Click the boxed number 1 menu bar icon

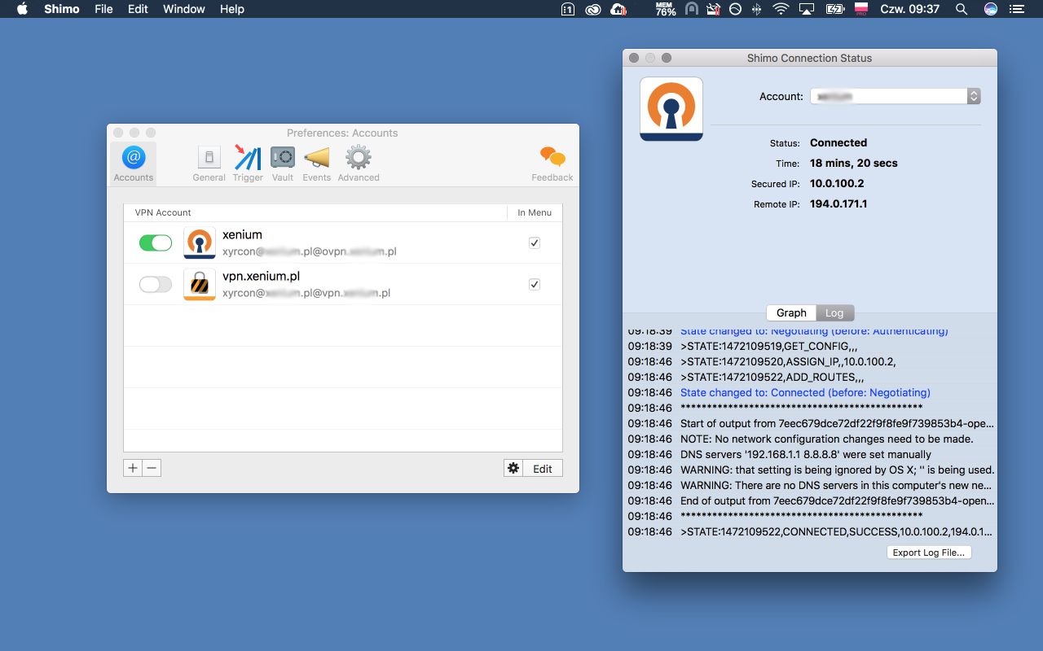click(x=569, y=9)
